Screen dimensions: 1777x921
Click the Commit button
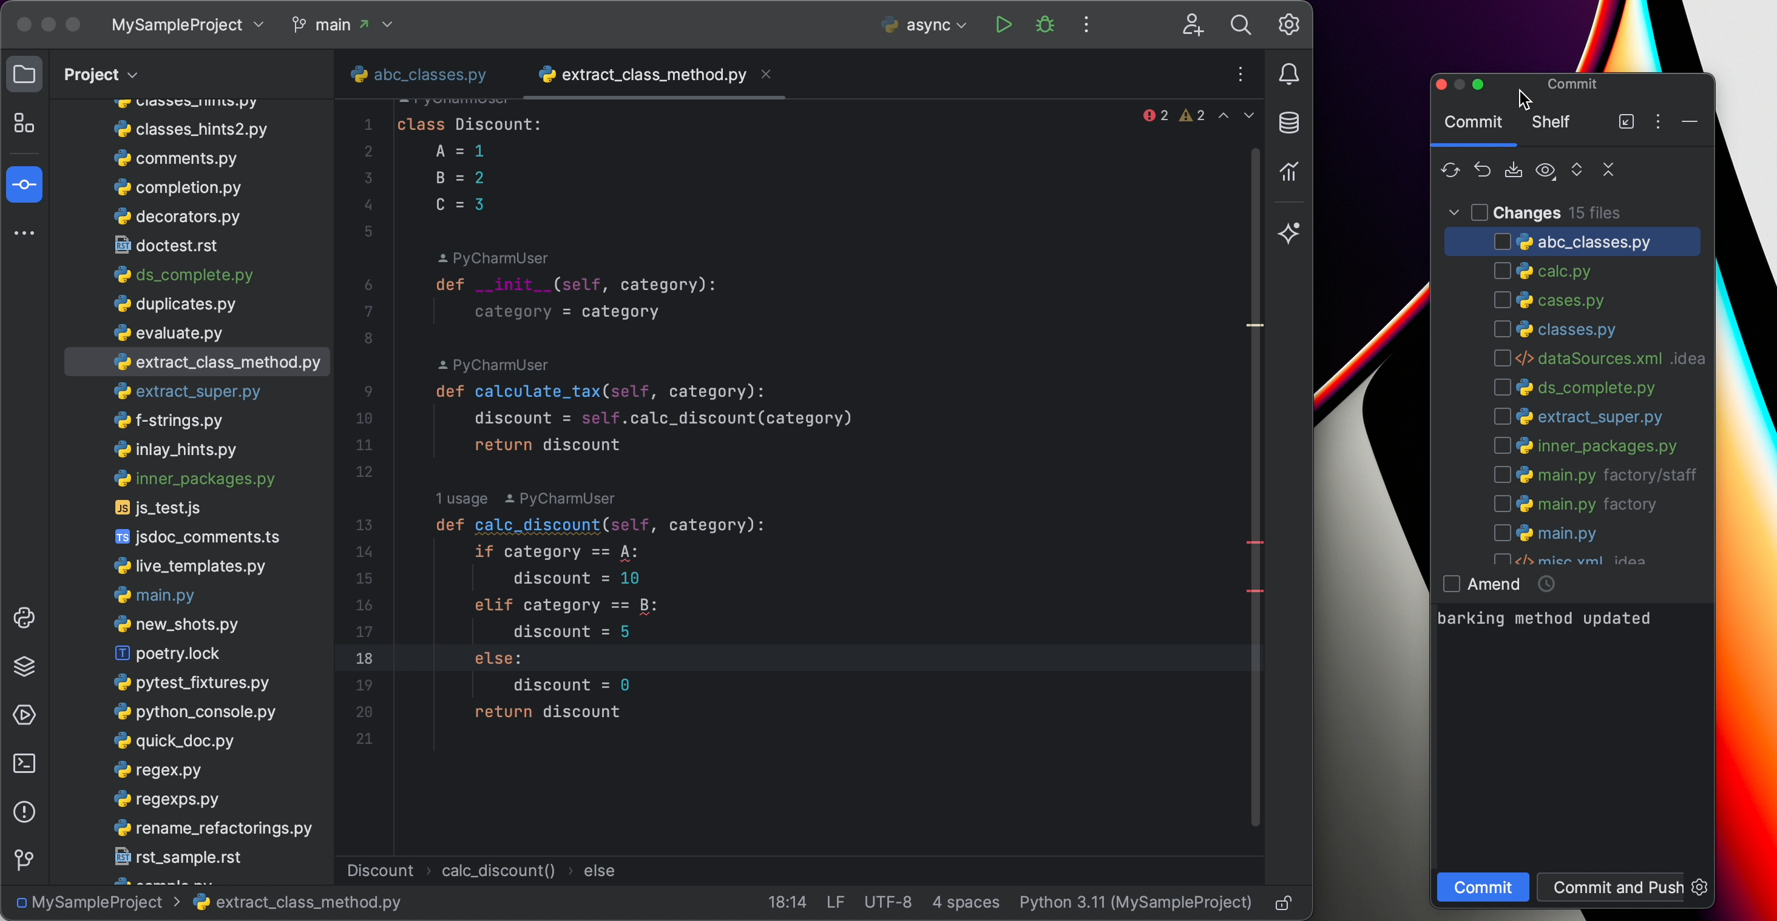(1483, 887)
